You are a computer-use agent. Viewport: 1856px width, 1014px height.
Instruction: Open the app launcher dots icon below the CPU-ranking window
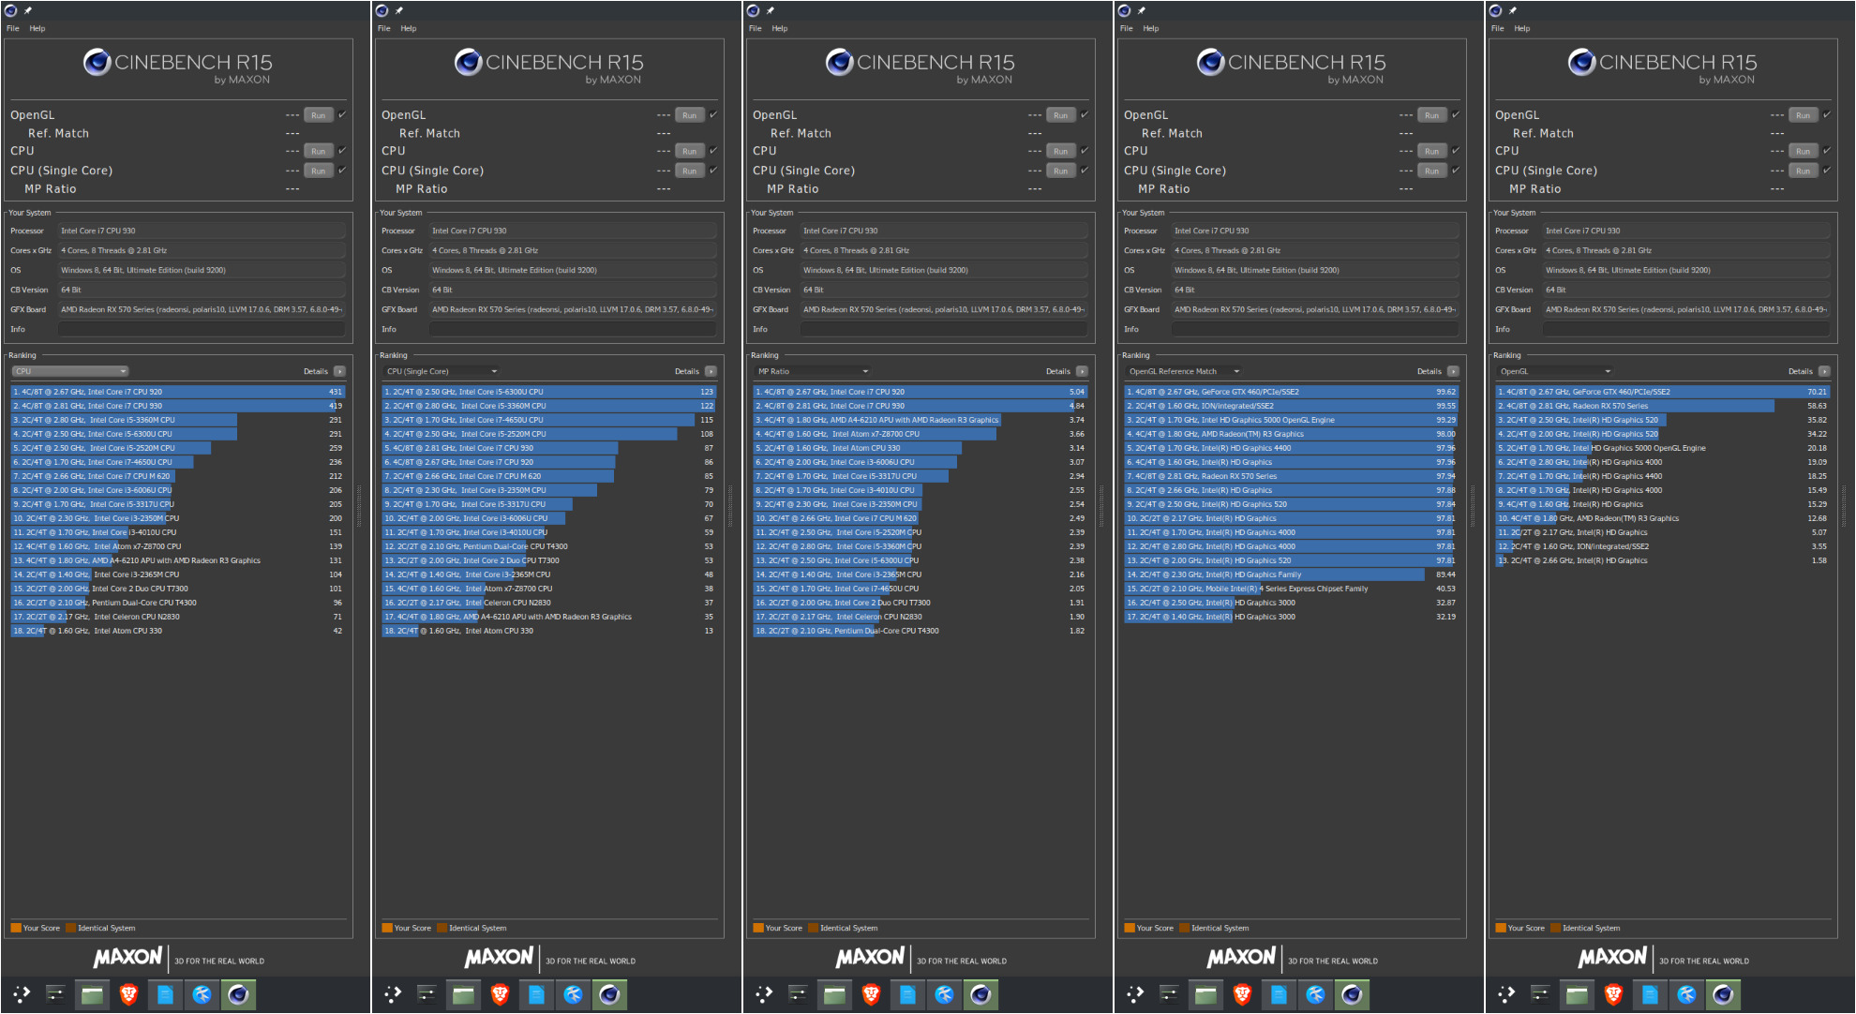click(21, 994)
